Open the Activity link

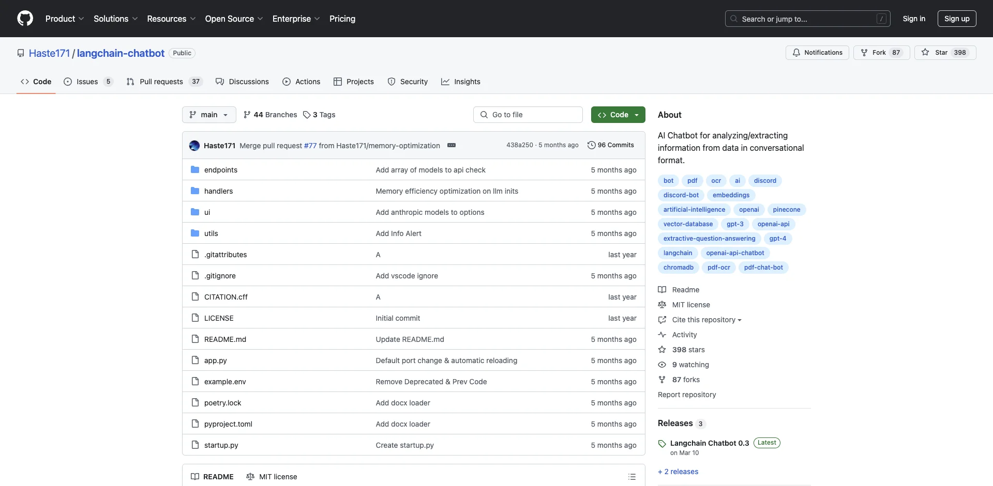(x=678, y=335)
